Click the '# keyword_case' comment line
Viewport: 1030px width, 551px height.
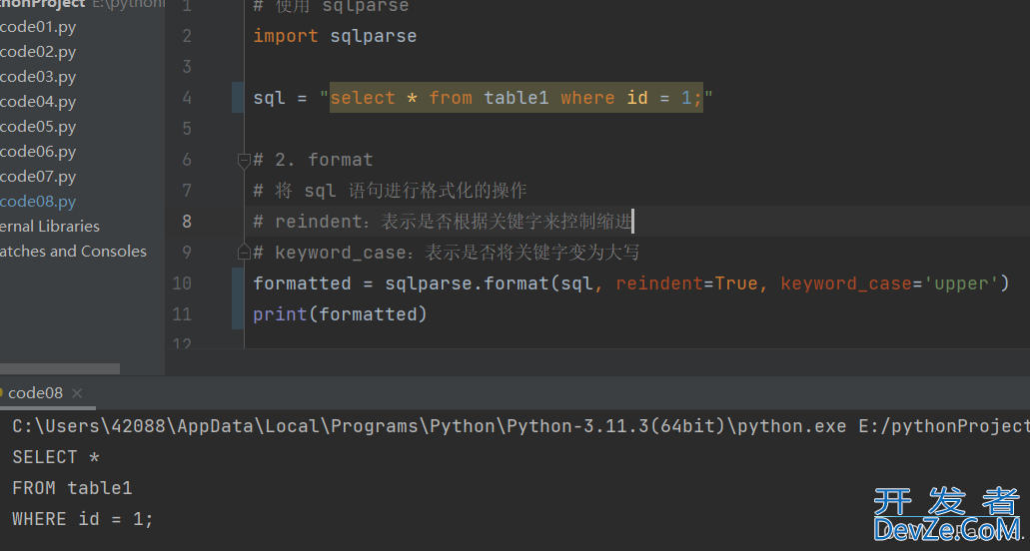coord(447,253)
